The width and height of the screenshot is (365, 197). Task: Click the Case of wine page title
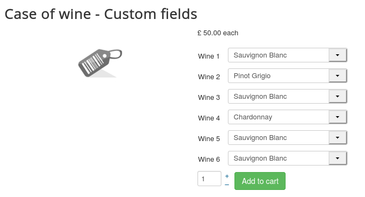click(101, 14)
